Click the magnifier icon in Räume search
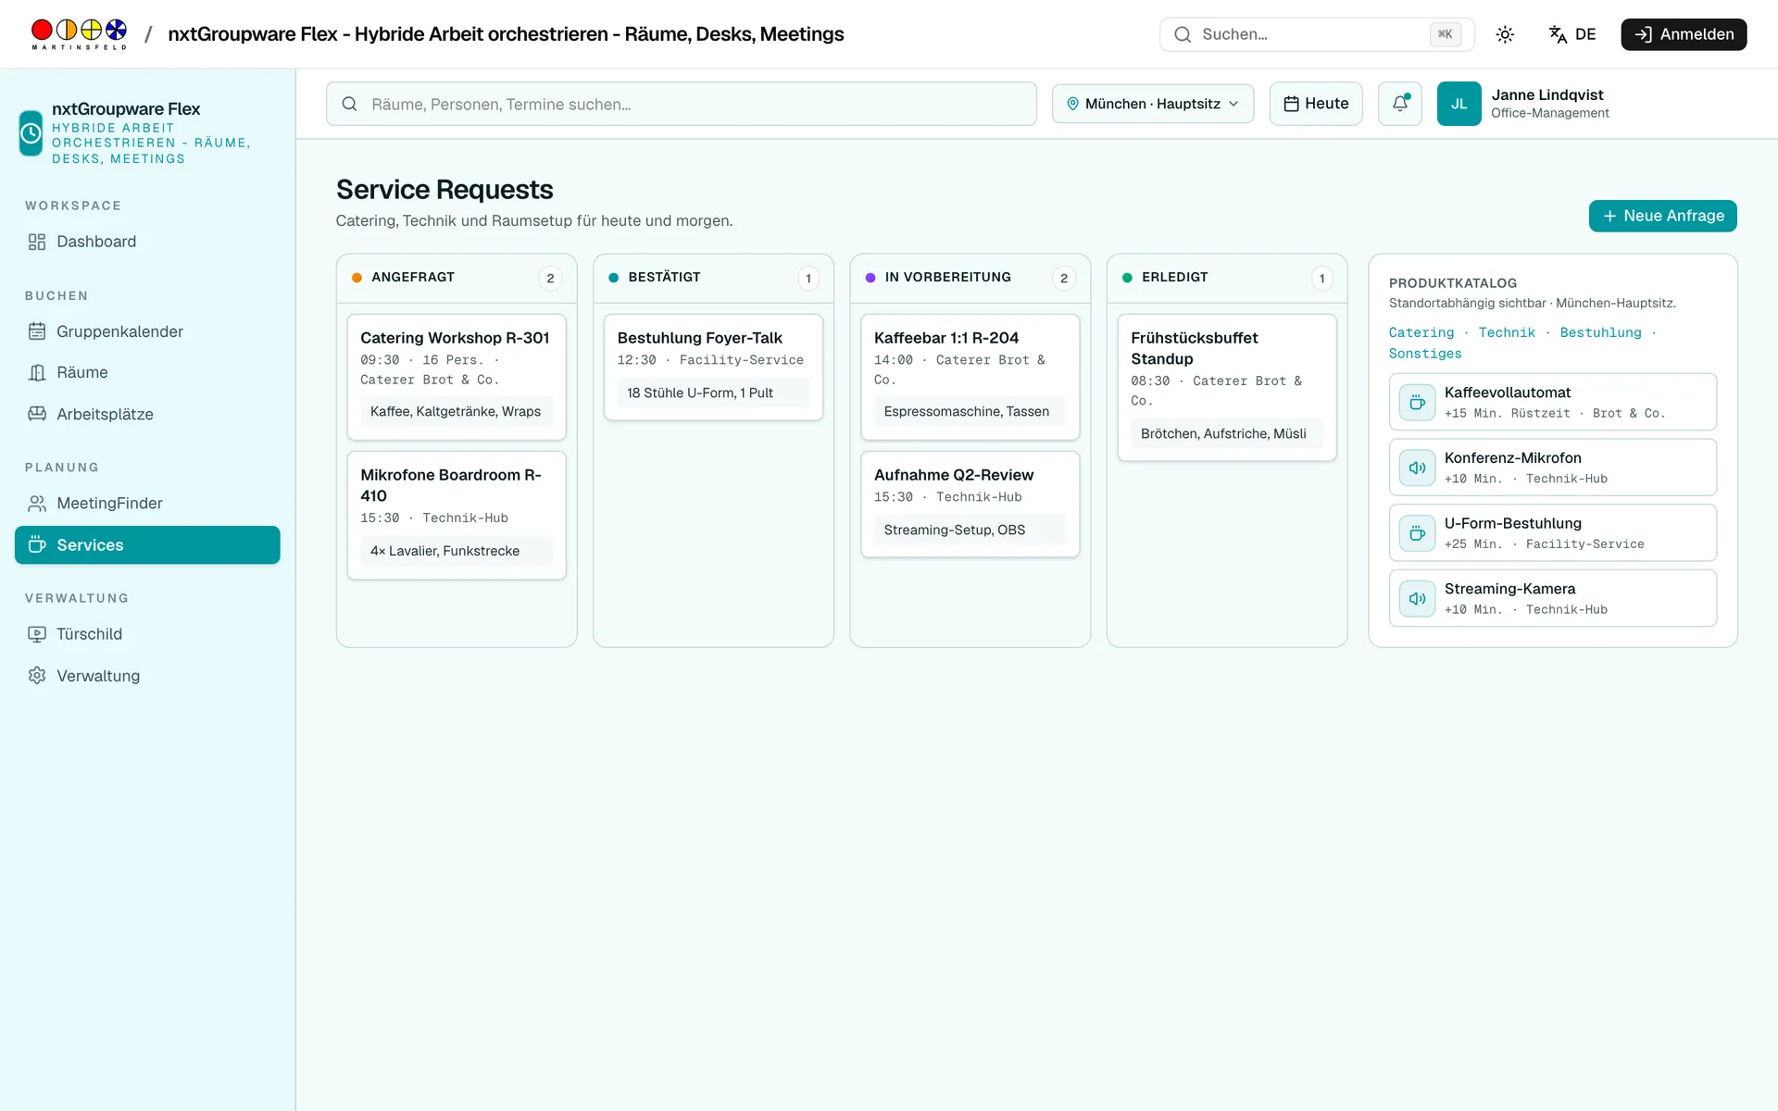 (349, 104)
